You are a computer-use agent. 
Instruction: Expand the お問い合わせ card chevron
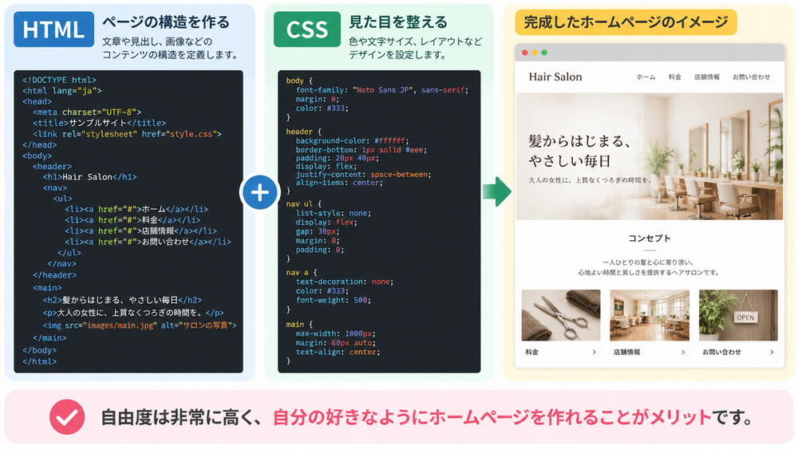coord(772,352)
